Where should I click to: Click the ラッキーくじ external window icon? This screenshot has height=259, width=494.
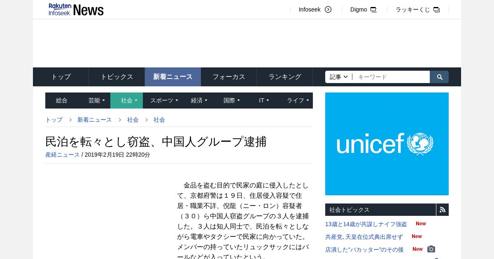tap(436, 9)
